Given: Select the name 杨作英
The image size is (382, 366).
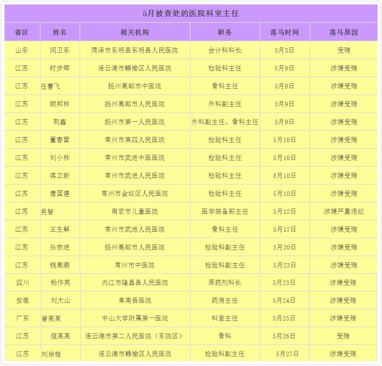Looking at the screenshot, I should point(60,283).
